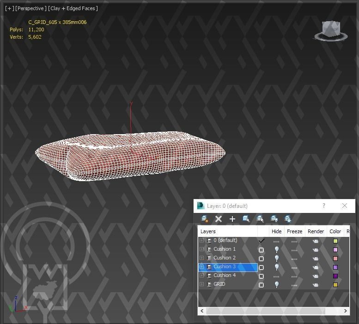Make Cushion 4 the current layer checkbox
Screen dimensions: 359x324
pyautogui.click(x=261, y=276)
